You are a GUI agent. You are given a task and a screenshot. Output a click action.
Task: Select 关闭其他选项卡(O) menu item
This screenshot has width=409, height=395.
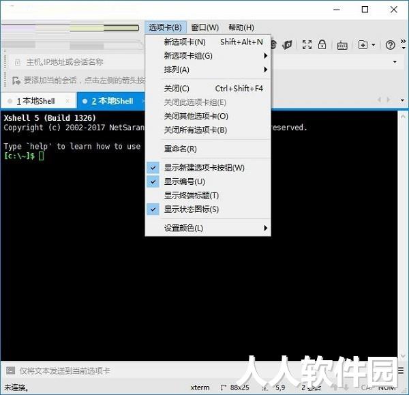click(x=208, y=116)
